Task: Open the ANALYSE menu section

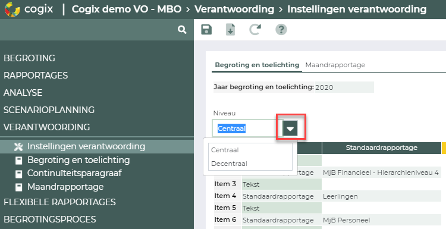Action: (x=23, y=93)
